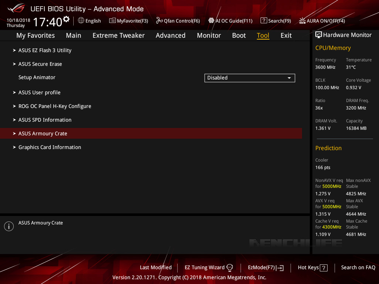Expand ROG OC Panel H-Key Configure
Image resolution: width=379 pixels, height=284 pixels.
[x=55, y=106]
